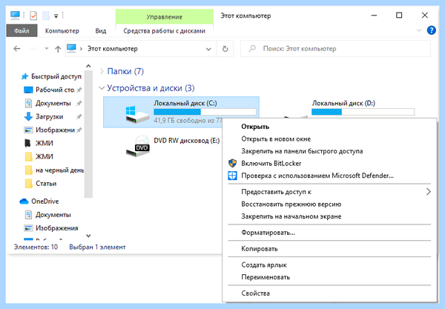The height and width of the screenshot is (309, 445).
Task: Open pinned Изображени folder in quick access
Action: (55, 130)
